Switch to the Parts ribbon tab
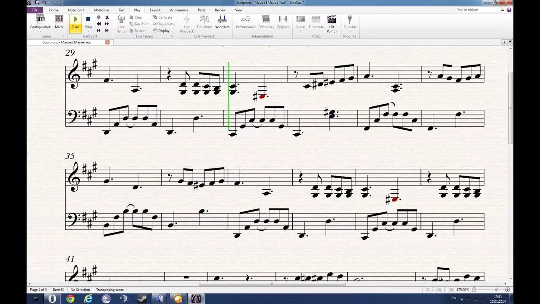Image resolution: width=540 pixels, height=304 pixels. pyautogui.click(x=202, y=10)
